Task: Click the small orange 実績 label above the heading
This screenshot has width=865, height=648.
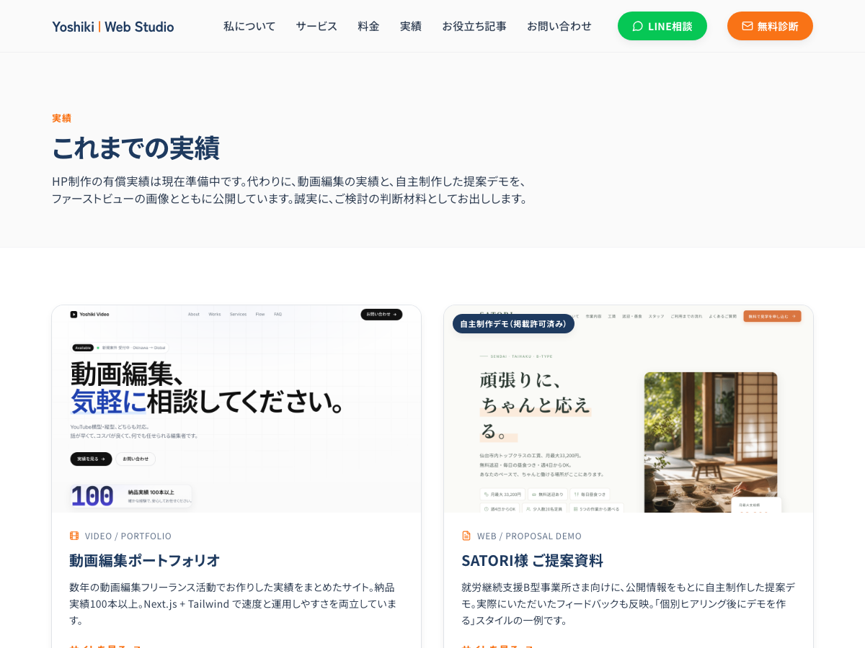Action: pos(61,118)
